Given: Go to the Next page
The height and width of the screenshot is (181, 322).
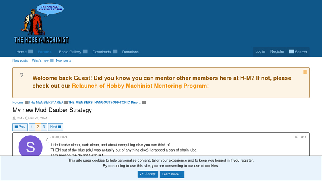Looking at the screenshot, I should 56,127.
